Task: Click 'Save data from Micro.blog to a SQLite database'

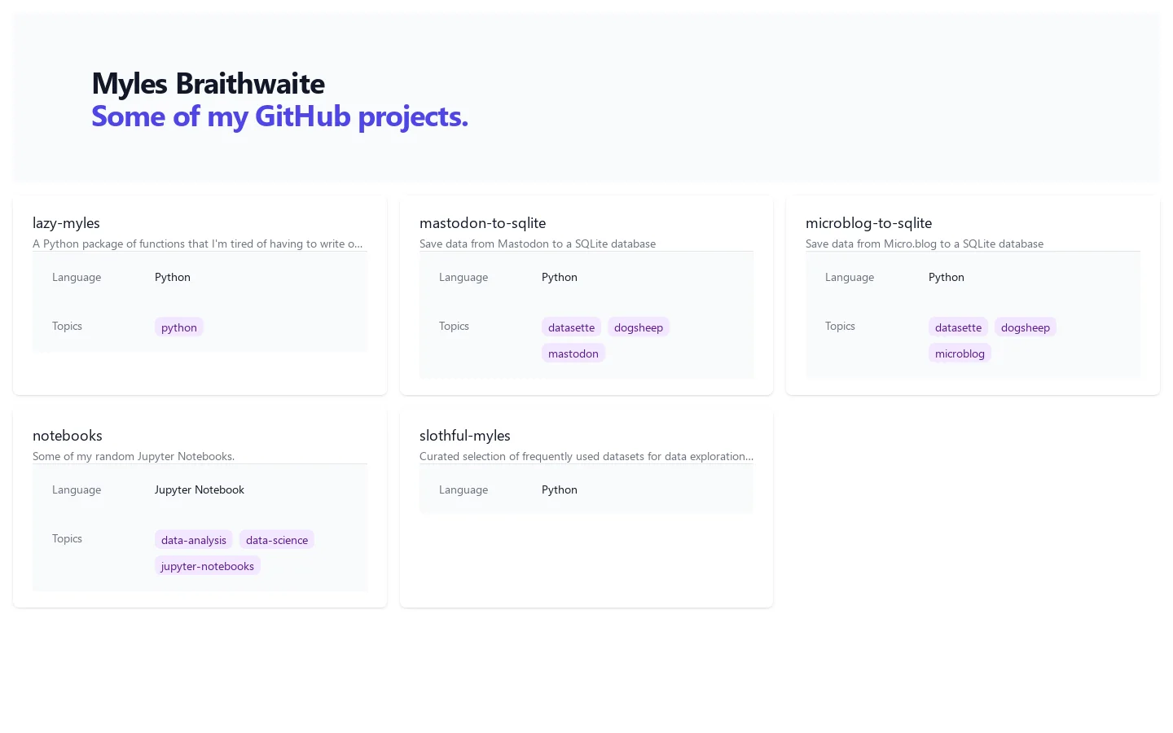Action: (x=925, y=244)
